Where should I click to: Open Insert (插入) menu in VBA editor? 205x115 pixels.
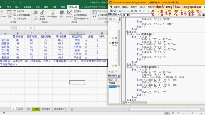point(143,7)
